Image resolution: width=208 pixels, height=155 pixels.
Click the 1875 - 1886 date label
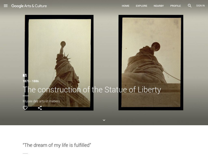(x=31, y=81)
